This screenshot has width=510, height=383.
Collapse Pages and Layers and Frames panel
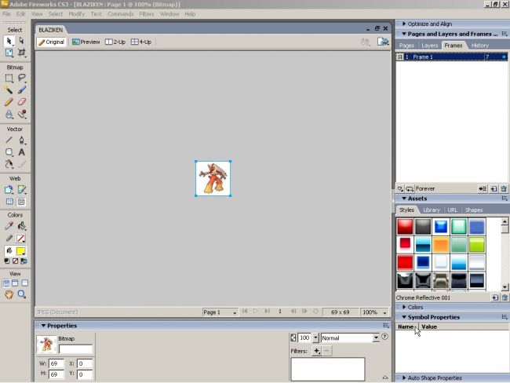tap(404, 34)
